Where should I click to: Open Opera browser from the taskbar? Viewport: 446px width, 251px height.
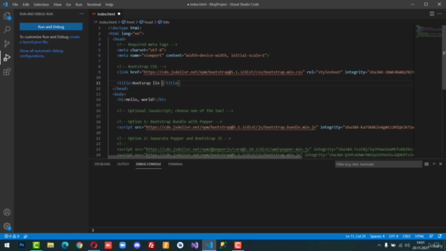pyautogui.click(x=94, y=245)
